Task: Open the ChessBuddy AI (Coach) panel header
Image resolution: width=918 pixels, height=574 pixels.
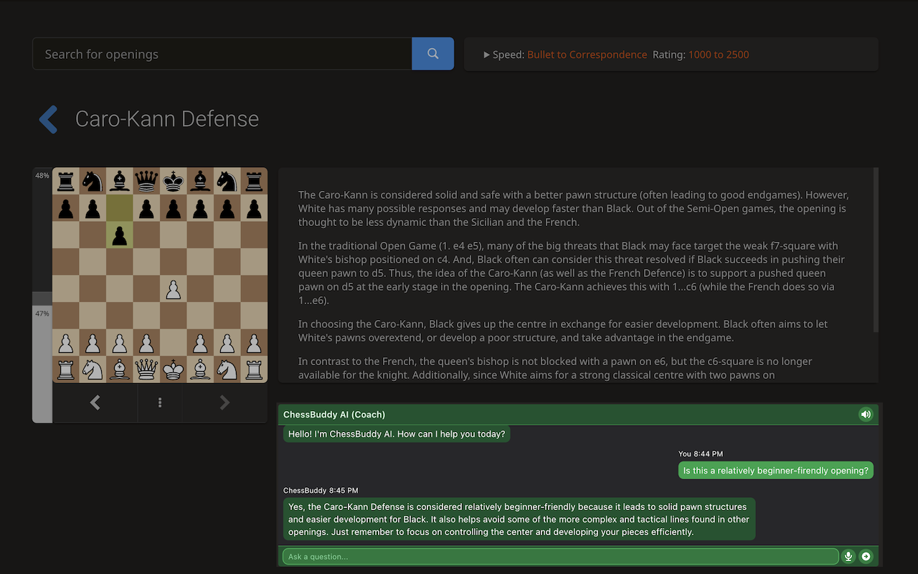Action: coord(333,414)
